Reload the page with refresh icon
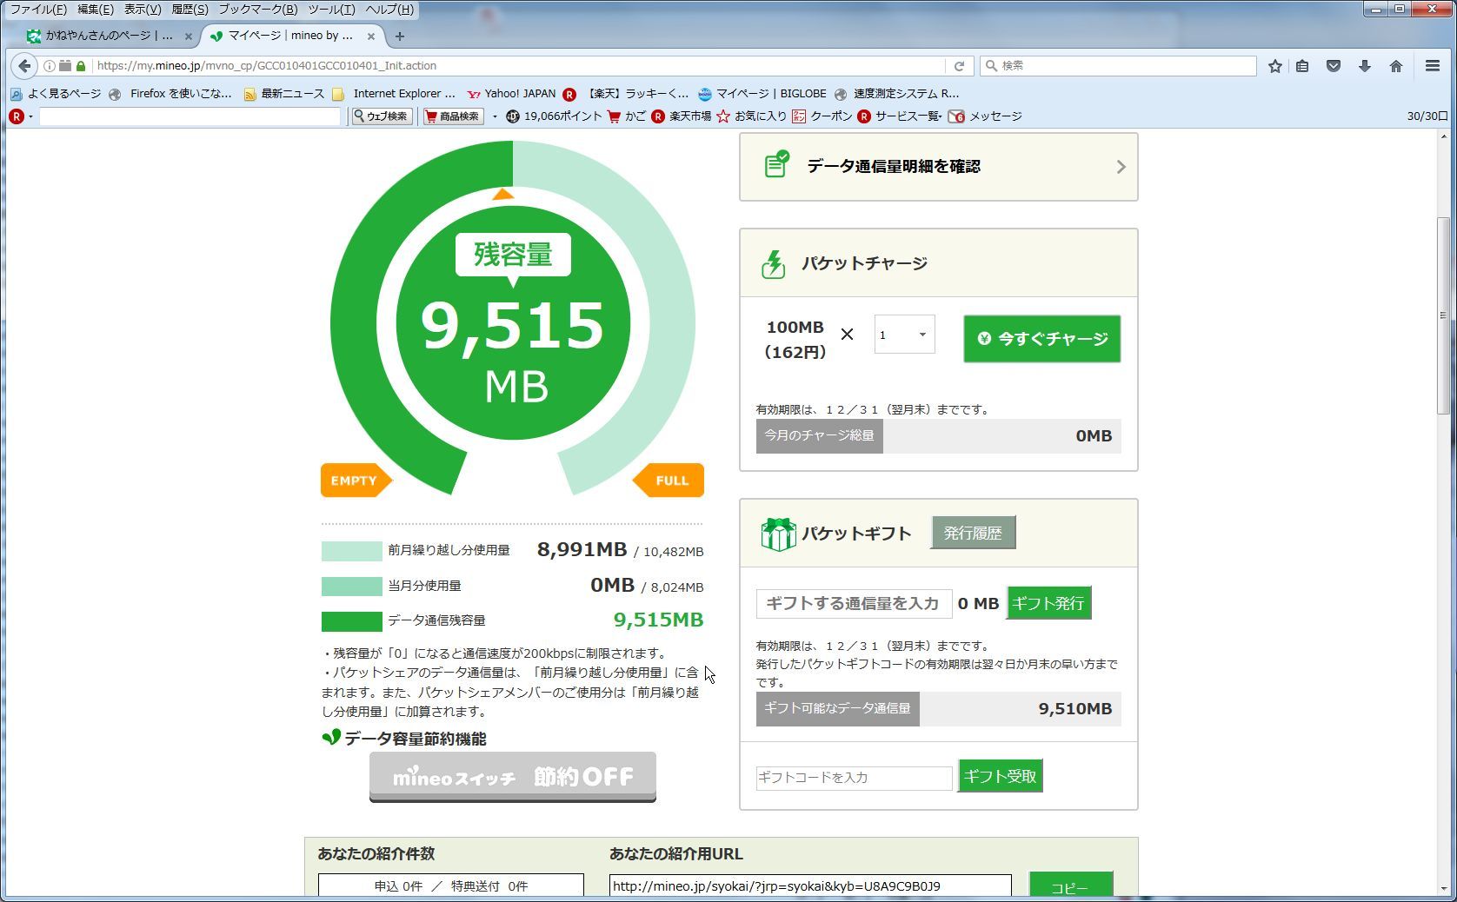1457x902 pixels. (x=959, y=66)
